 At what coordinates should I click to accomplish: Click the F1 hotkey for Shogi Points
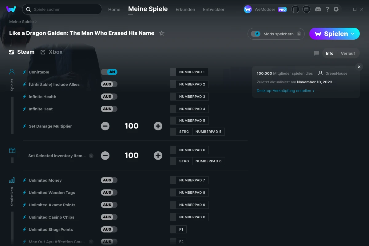point(178,229)
